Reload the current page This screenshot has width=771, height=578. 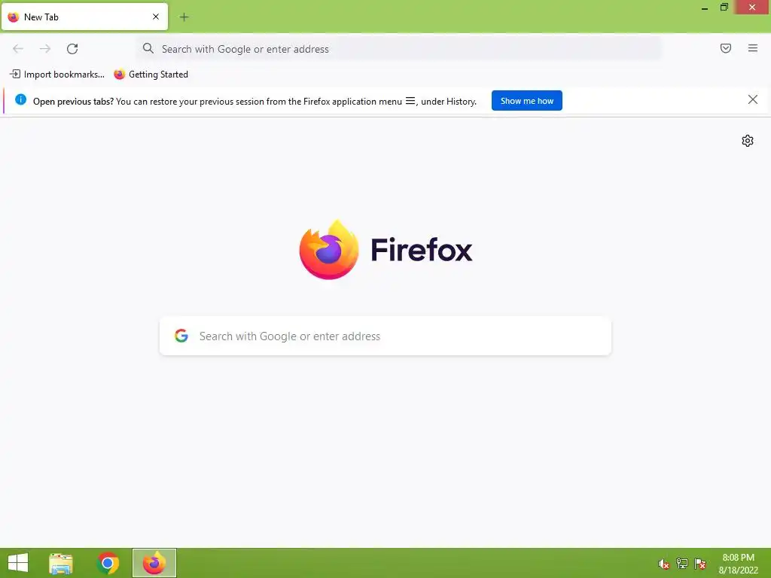tap(72, 49)
